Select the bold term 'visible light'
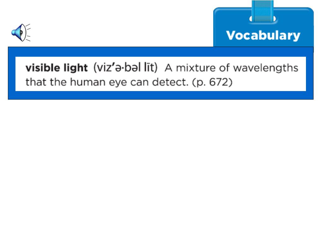This screenshot has width=323, height=242. [57, 68]
